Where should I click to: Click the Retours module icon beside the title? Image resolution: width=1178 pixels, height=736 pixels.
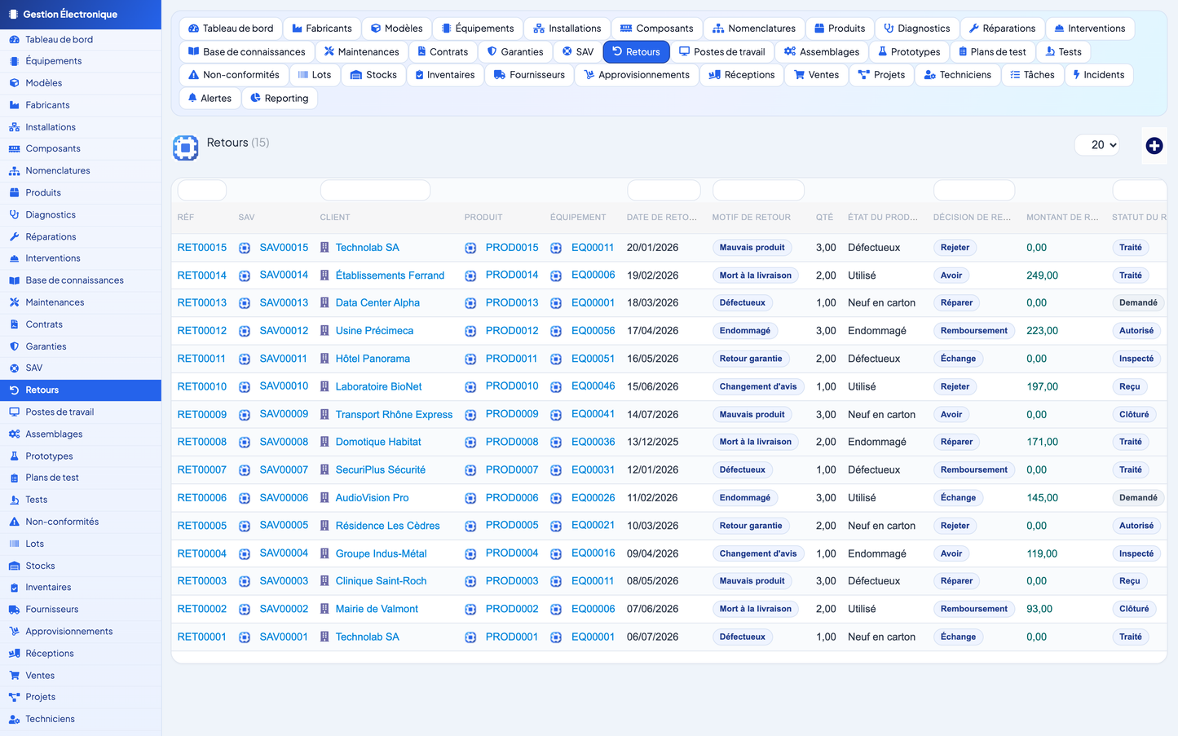pos(186,148)
